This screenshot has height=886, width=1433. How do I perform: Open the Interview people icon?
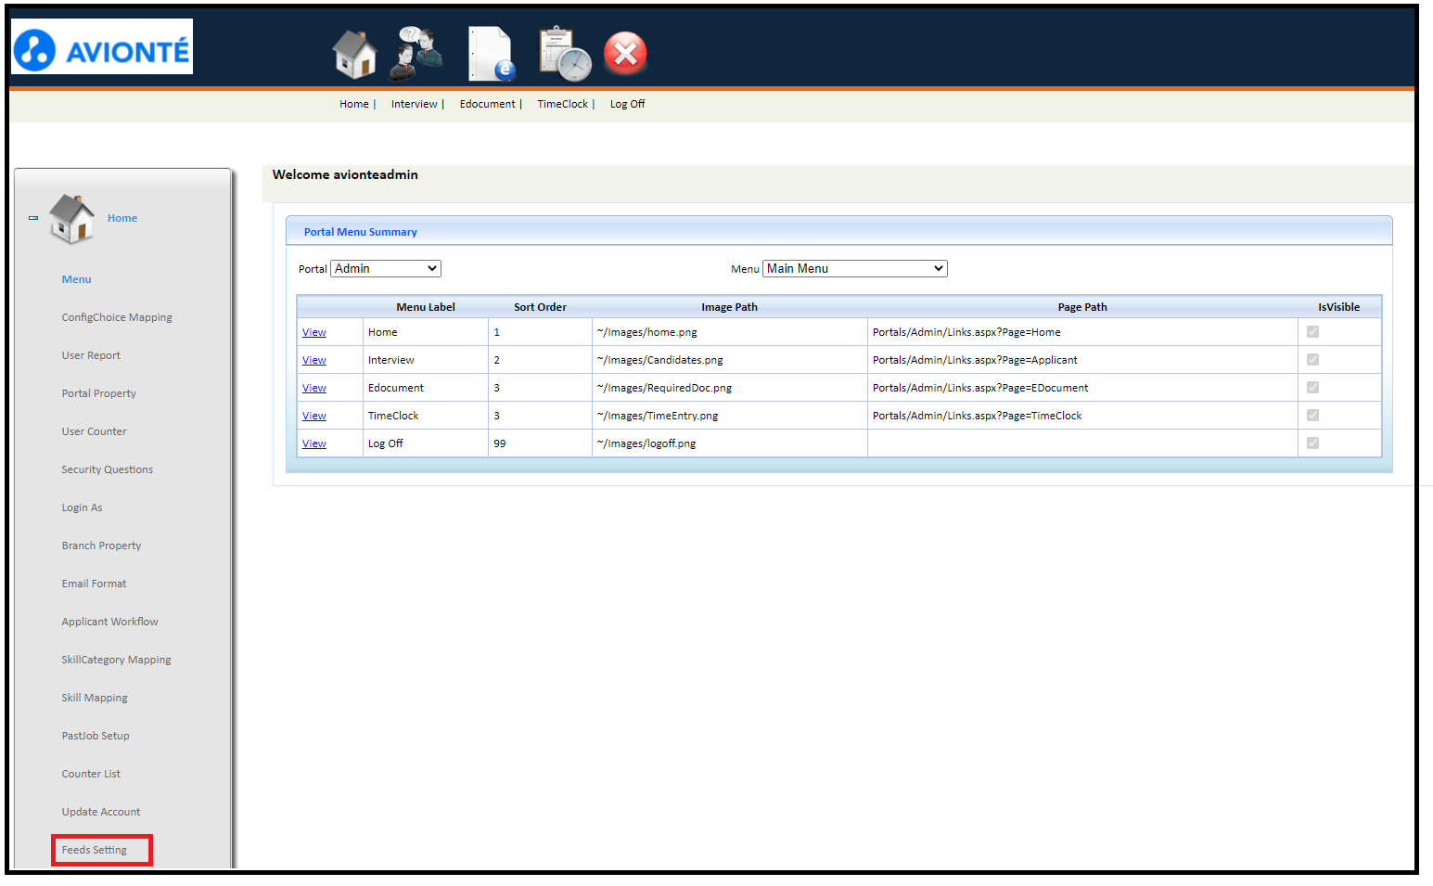pos(416,53)
